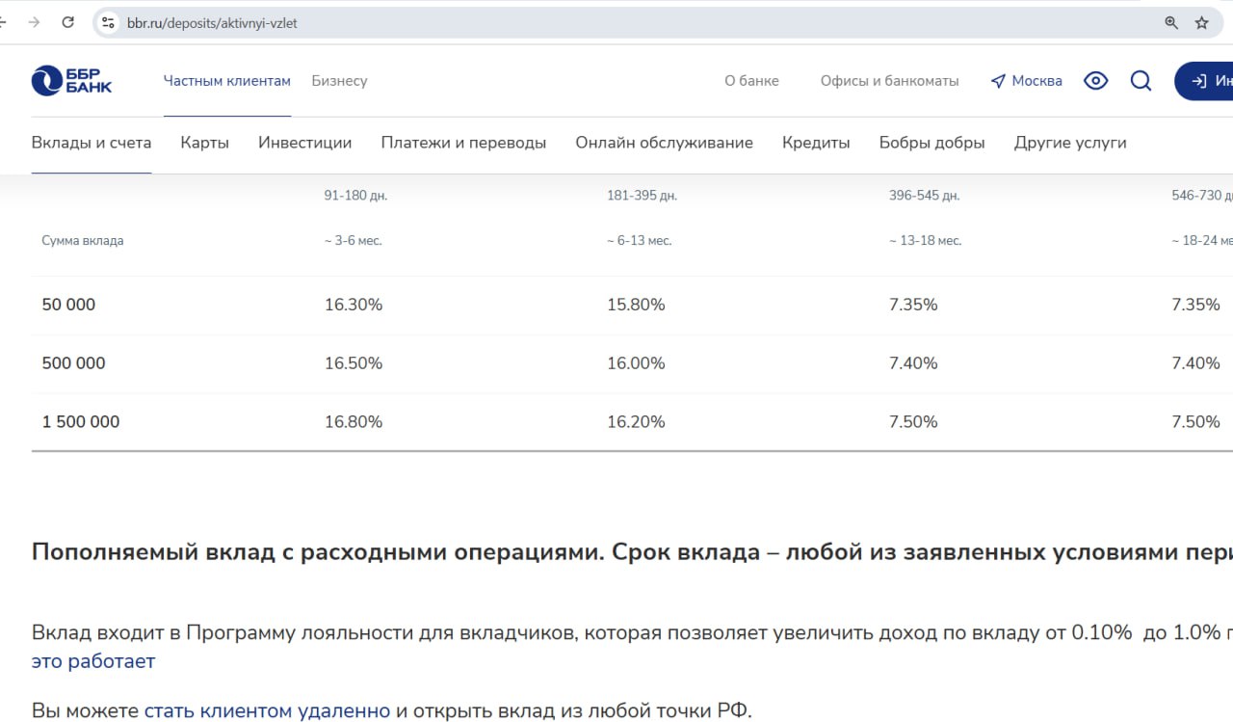Screen dimensions: 1233x722
Task: Switch to the Бизнесу tab
Action: point(339,81)
